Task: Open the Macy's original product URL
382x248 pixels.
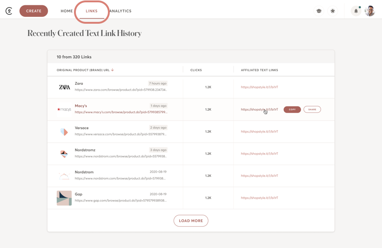Action: coord(121,112)
